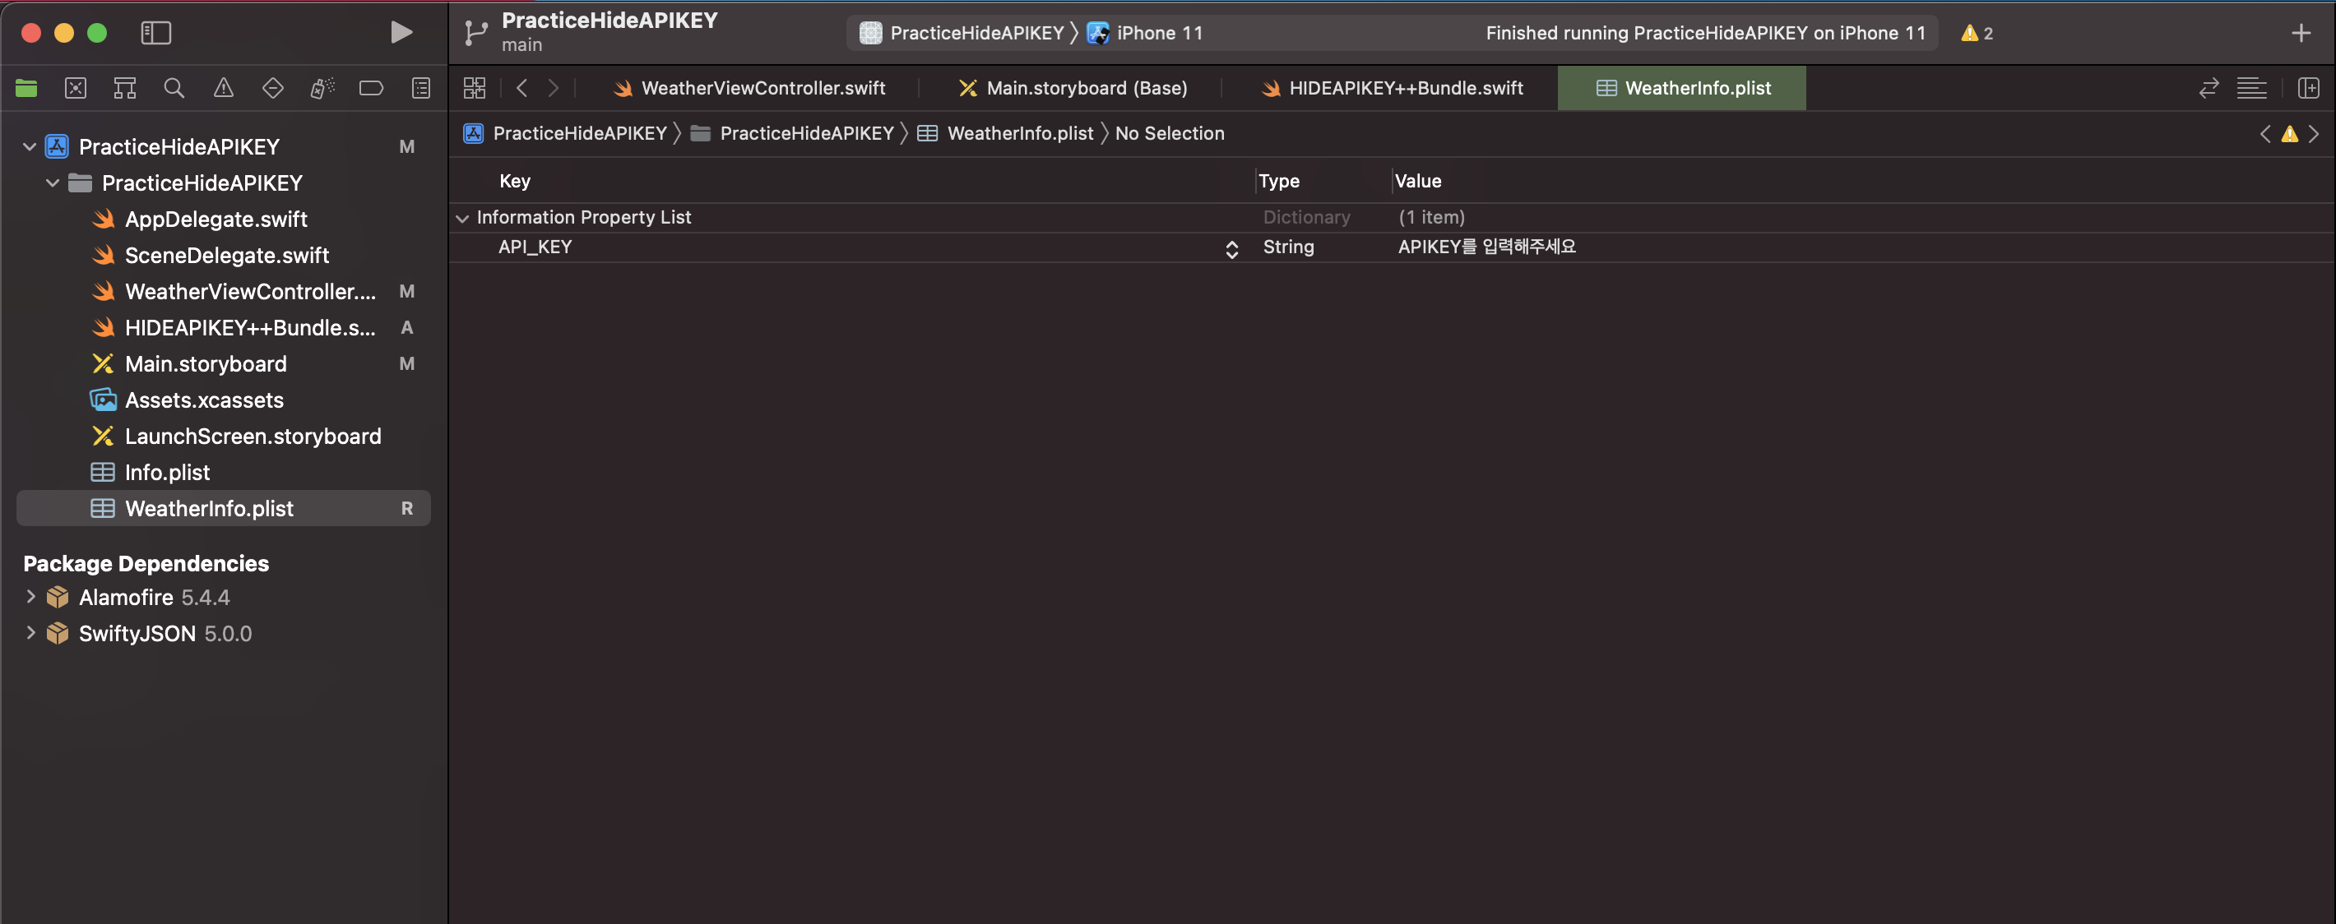Click the plus Library button
This screenshot has height=924, width=2336.
click(2301, 34)
